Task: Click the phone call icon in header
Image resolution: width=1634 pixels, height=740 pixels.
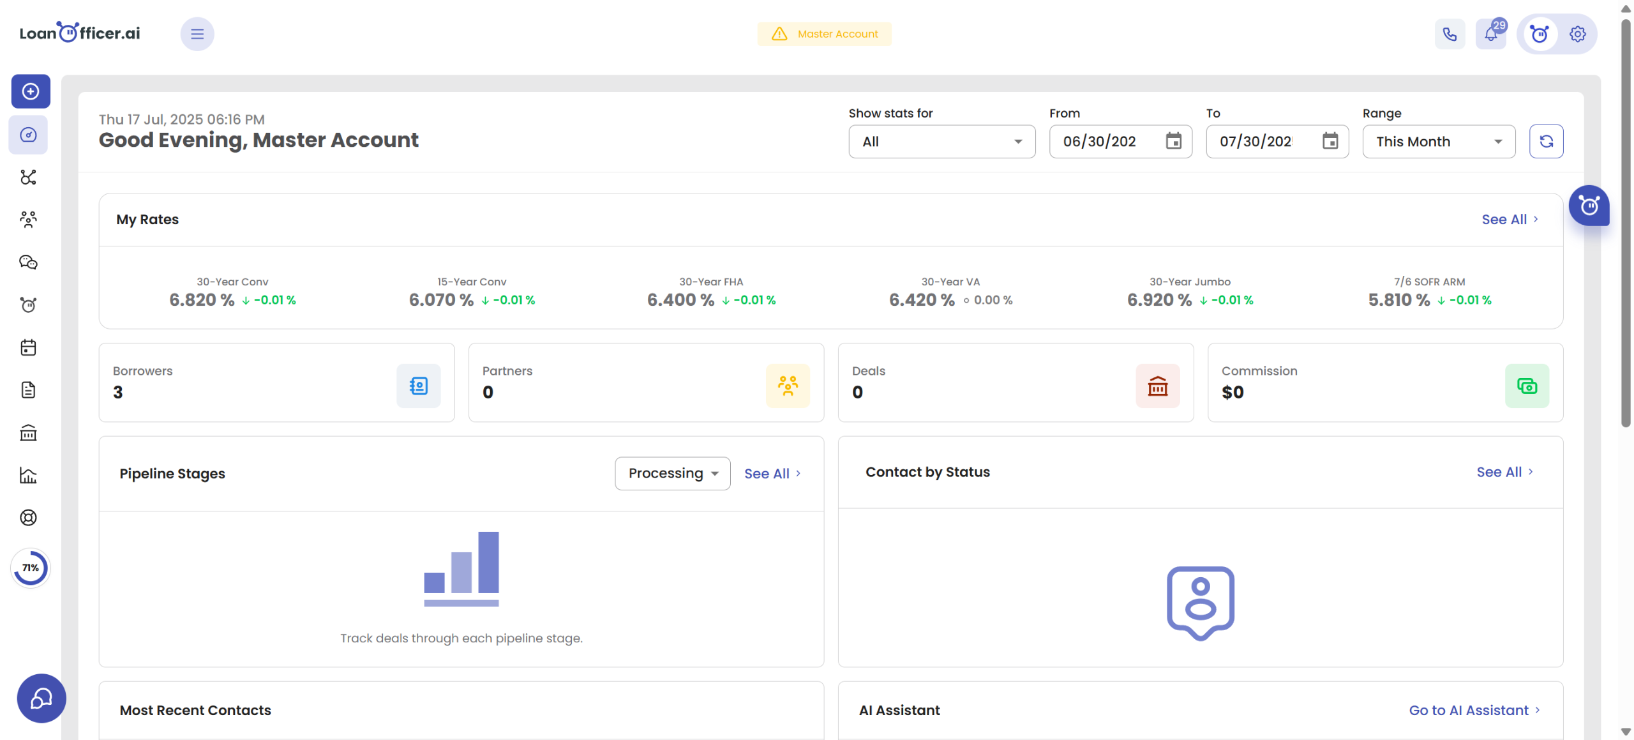Action: (1450, 34)
